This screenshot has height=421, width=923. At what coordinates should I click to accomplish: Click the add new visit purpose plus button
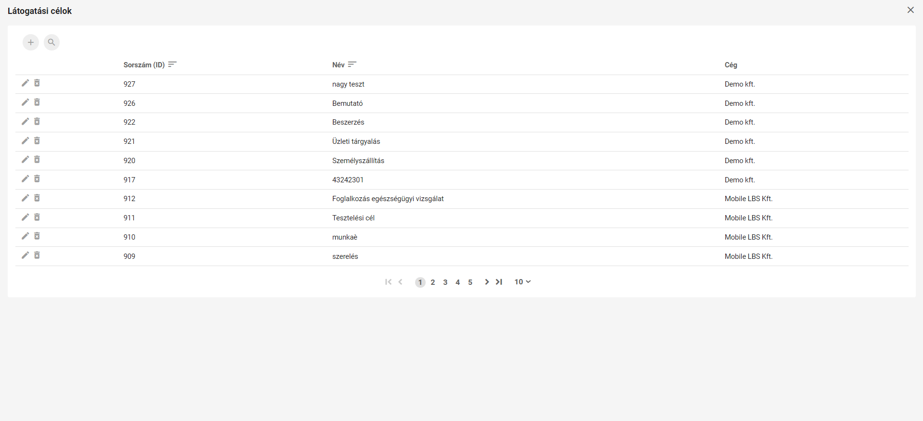click(x=31, y=42)
